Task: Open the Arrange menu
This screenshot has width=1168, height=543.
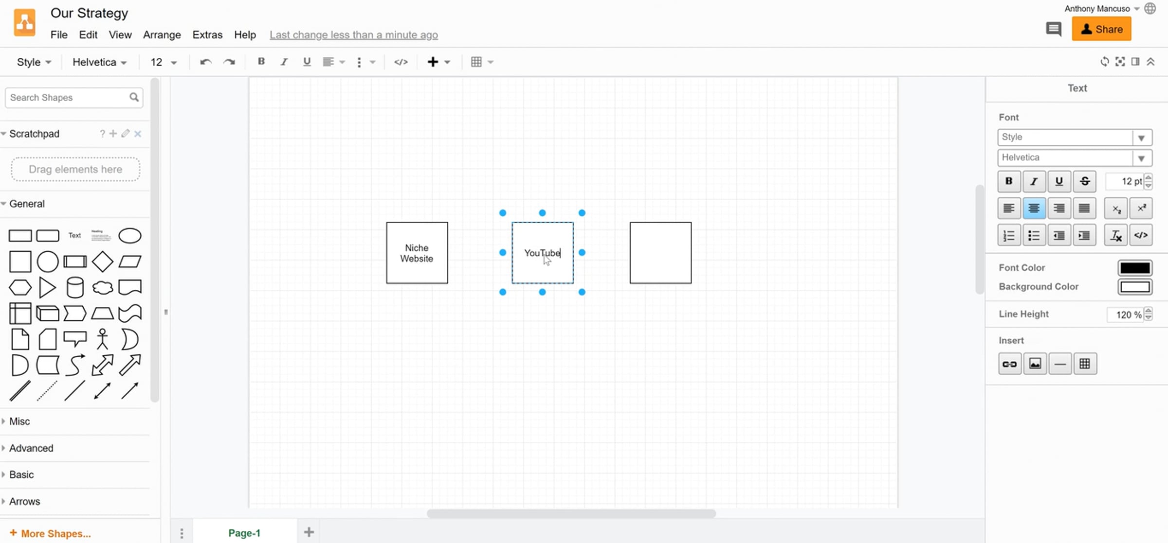Action: coord(162,35)
